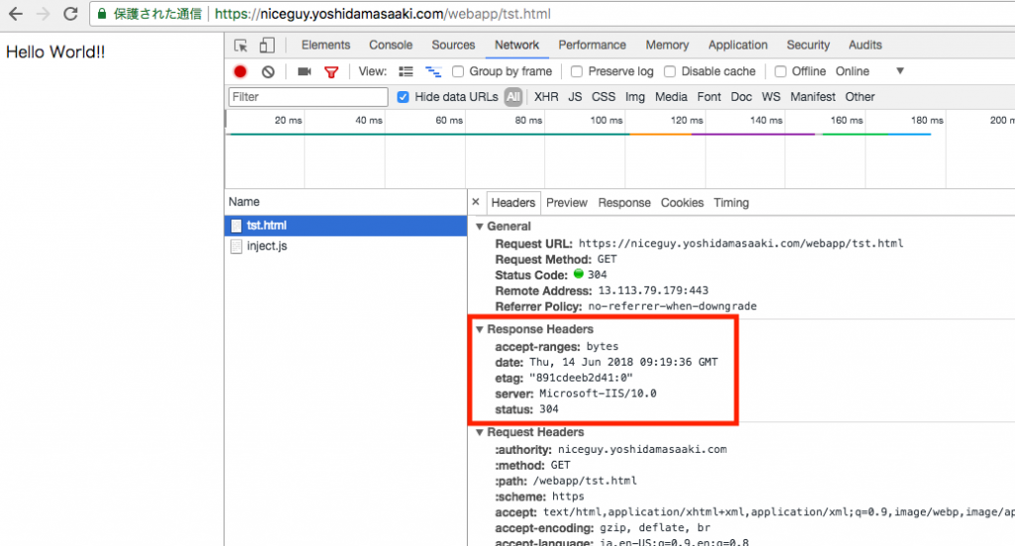Check the Disable cache option
The width and height of the screenshot is (1015, 546).
point(670,71)
